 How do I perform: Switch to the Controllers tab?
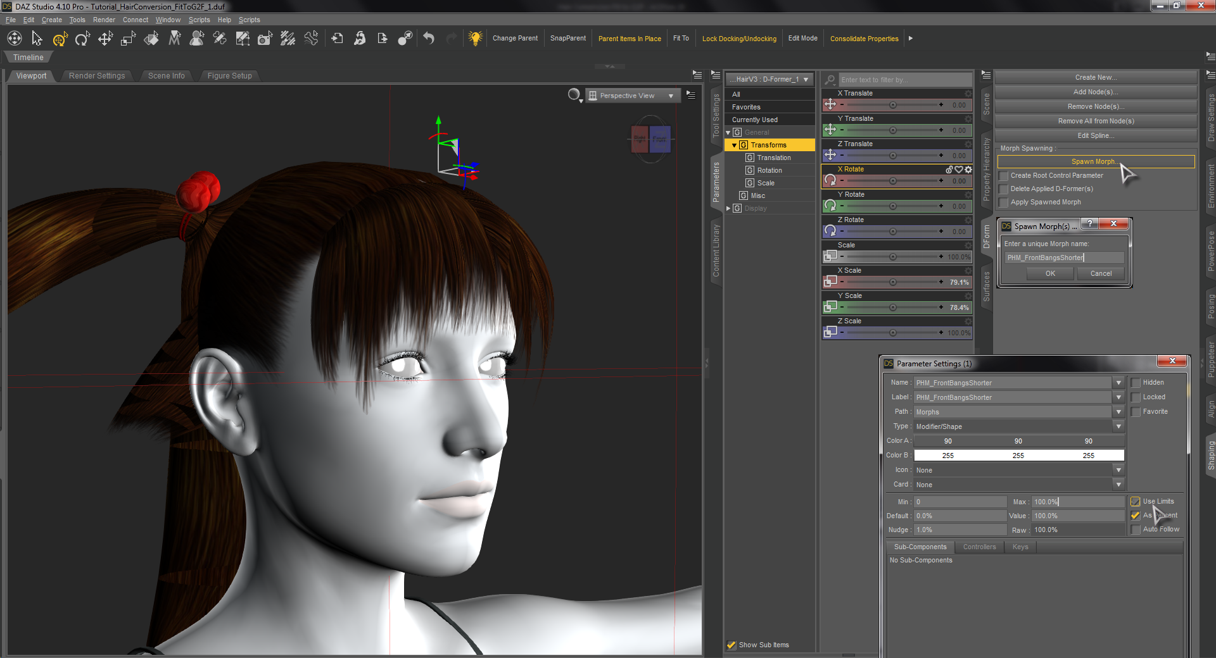pyautogui.click(x=979, y=547)
